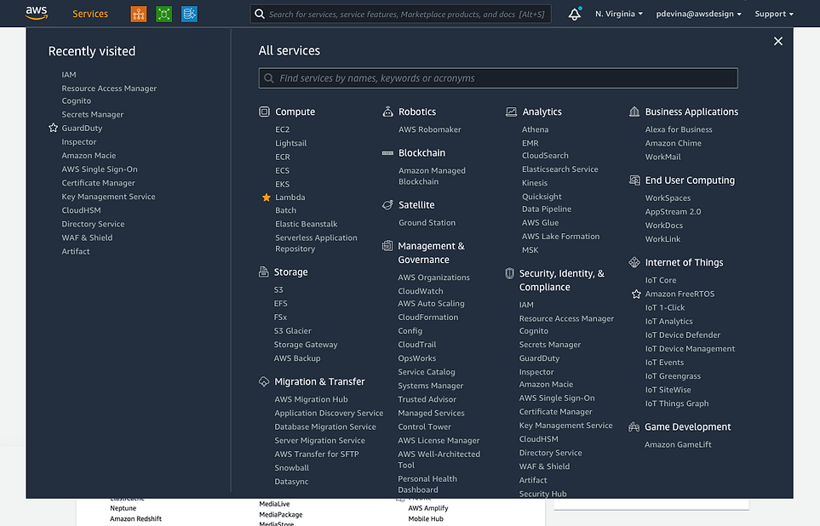Open Amazon GameLift
Screen dimensions: 820x526
[678, 444]
